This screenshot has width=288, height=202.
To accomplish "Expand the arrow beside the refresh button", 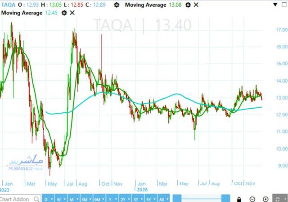I will [285, 199].
